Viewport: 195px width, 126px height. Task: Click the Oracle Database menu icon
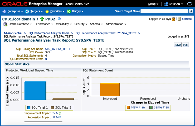5,24
